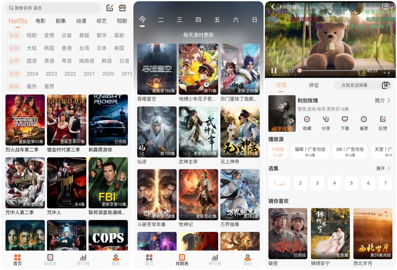Viewport: 397px width, 270px height.
Task: Open 新霹雳游侠 poster
Action: tap(108, 120)
